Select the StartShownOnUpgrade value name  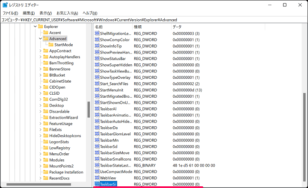(x=115, y=103)
